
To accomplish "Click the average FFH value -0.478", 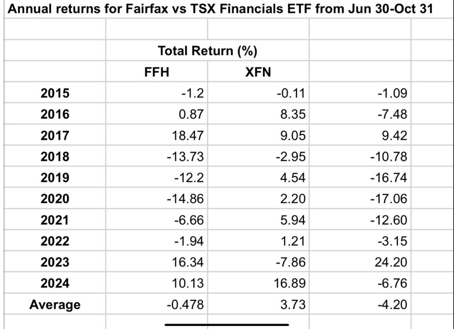I will tap(157, 304).
